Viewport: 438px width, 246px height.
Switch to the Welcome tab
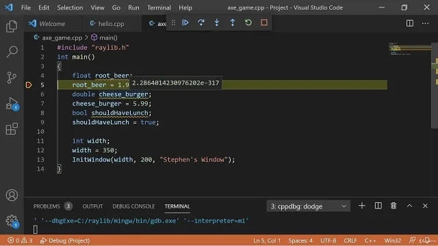tap(53, 24)
